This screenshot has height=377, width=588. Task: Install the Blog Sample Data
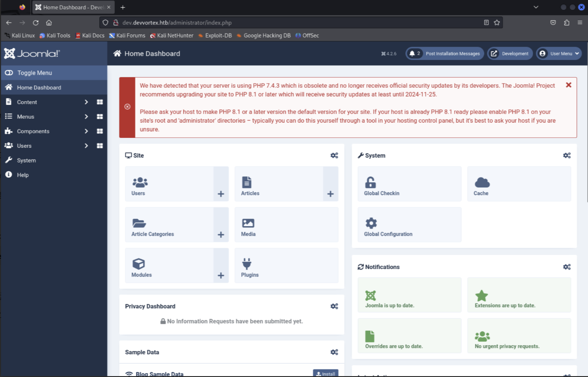tap(326, 373)
